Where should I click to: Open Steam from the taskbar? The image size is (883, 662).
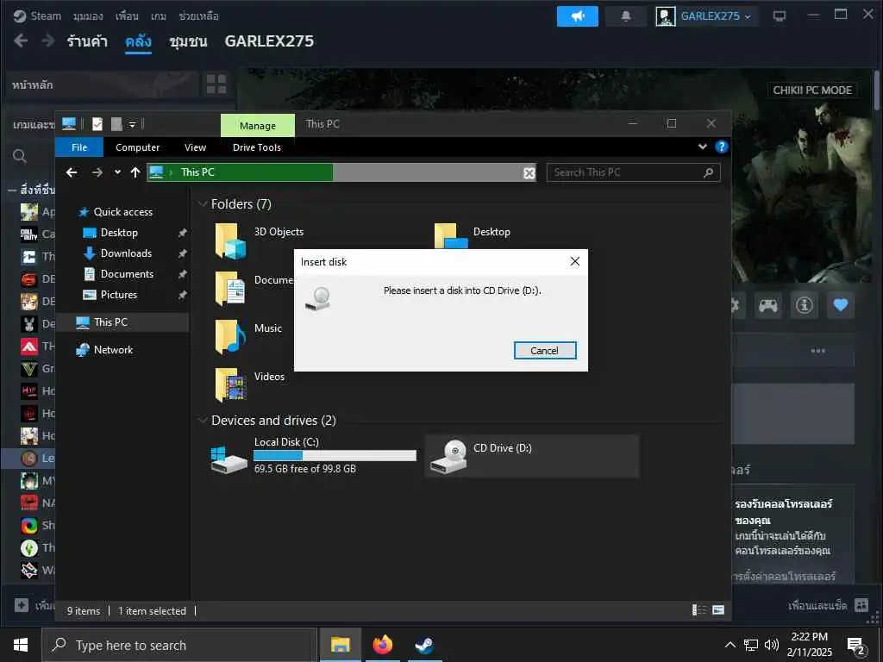pyautogui.click(x=424, y=645)
